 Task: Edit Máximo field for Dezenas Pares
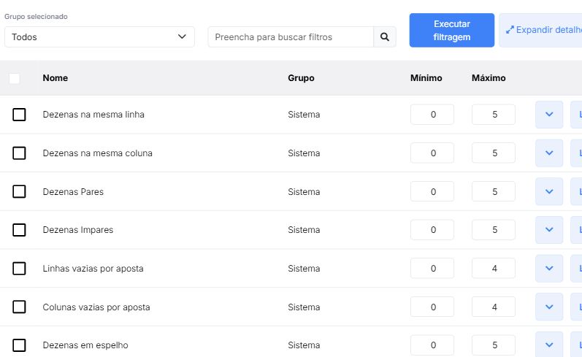point(494,191)
